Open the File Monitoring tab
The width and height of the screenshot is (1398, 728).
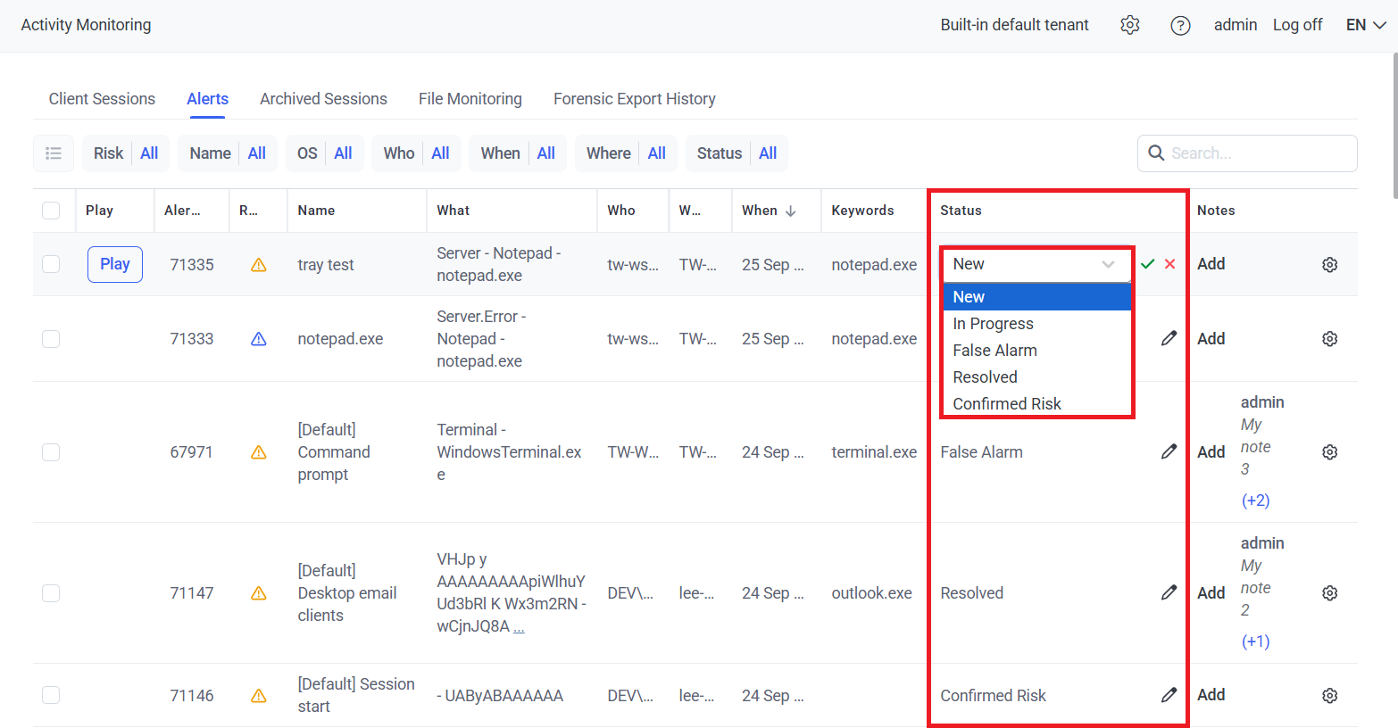pyautogui.click(x=470, y=99)
